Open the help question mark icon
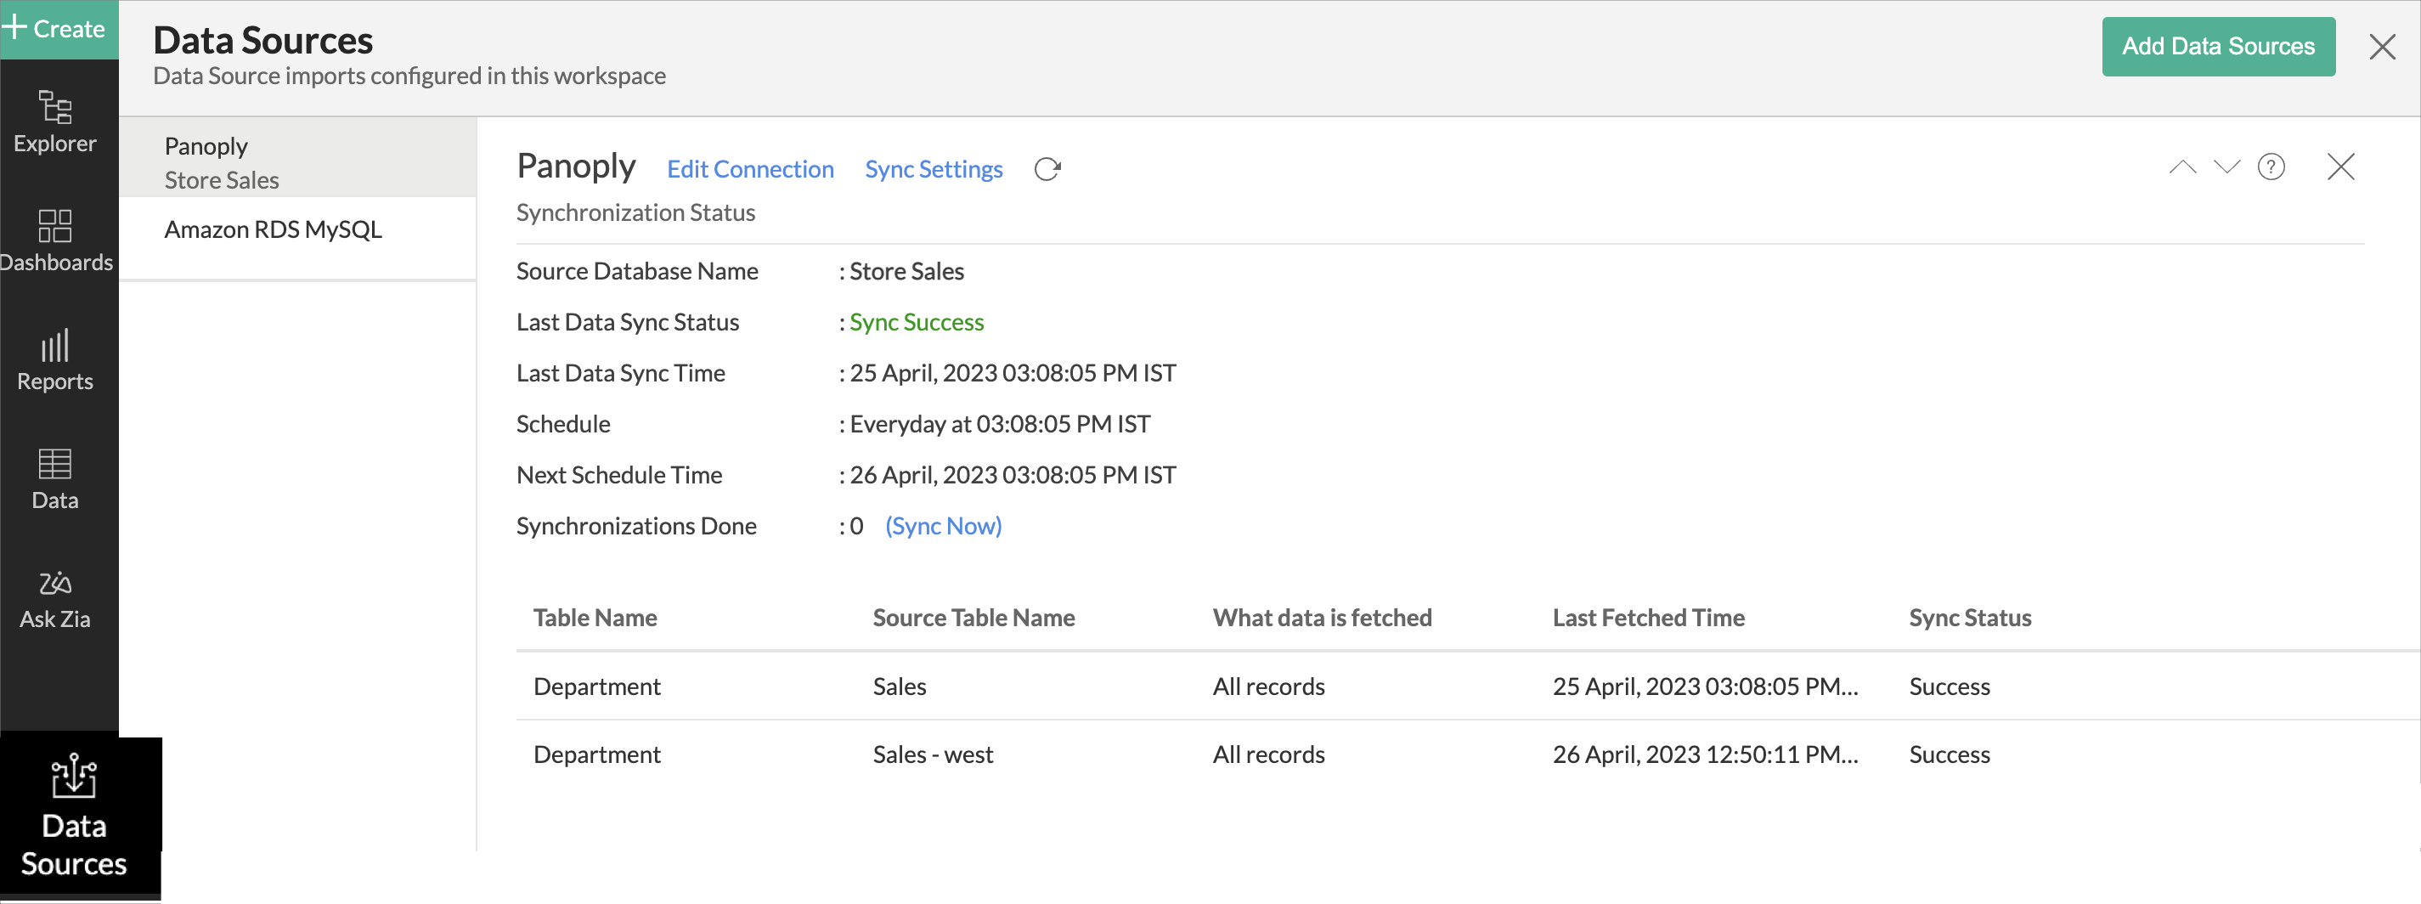Viewport: 2421px width, 904px height. click(2271, 167)
